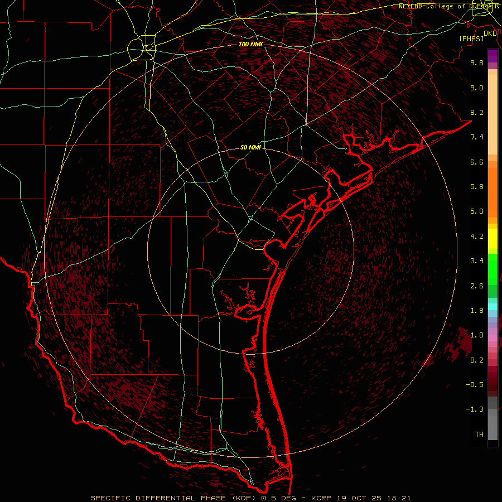
Task: Click the 8.2 scale value
Action: click(477, 112)
